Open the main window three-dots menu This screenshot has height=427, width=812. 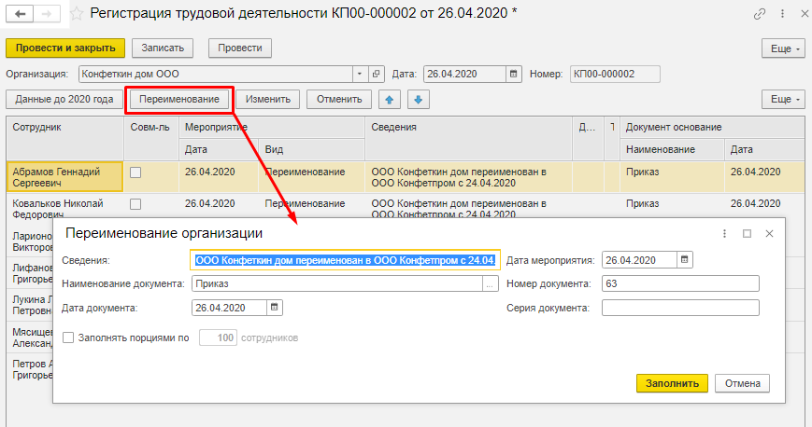(782, 15)
